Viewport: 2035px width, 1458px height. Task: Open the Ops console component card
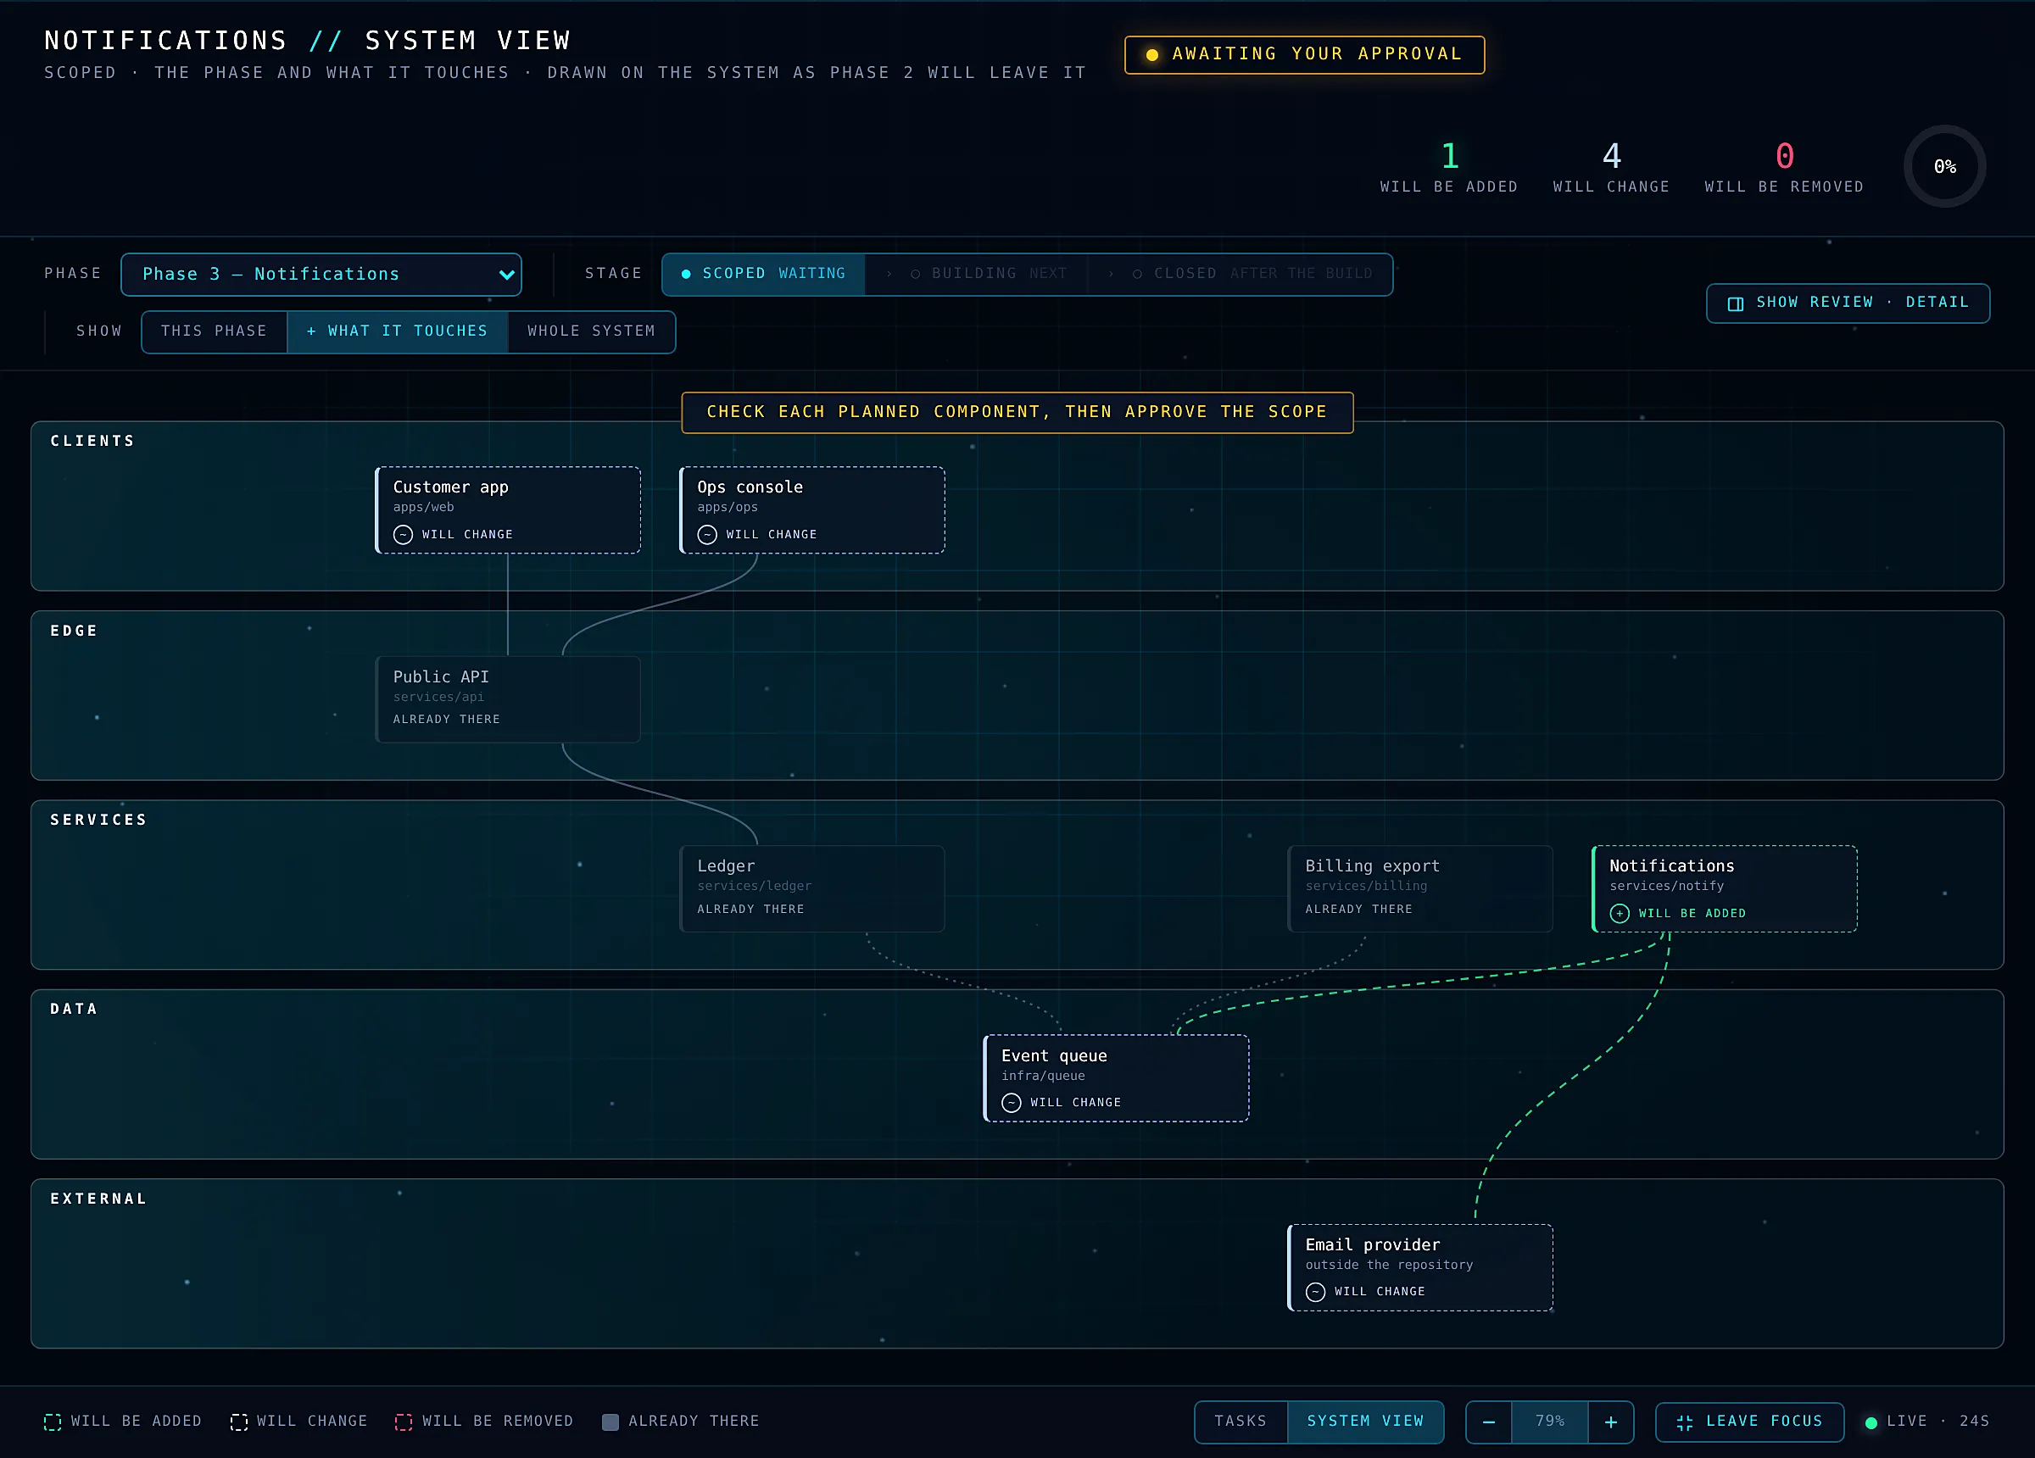coord(812,509)
